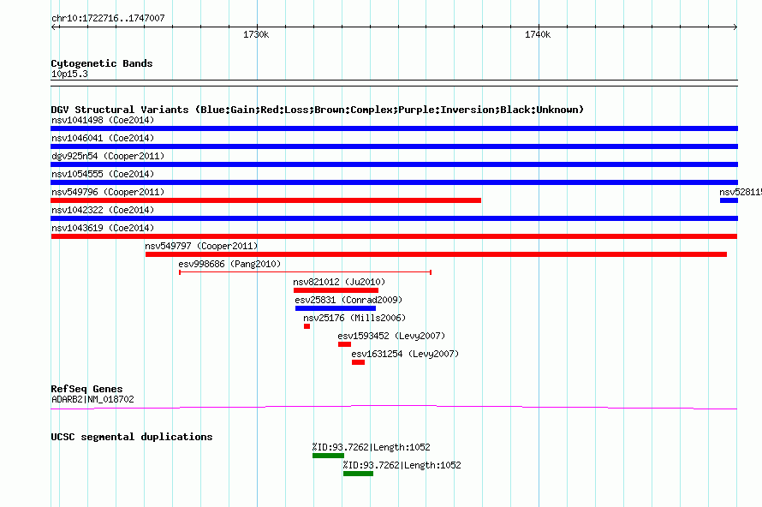This screenshot has height=507, width=762.
Task: Click the first green segmental duplication bar
Action: (x=328, y=456)
